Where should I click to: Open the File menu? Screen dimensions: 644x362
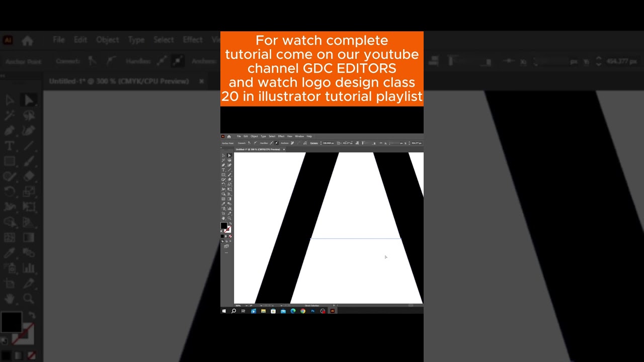click(239, 136)
